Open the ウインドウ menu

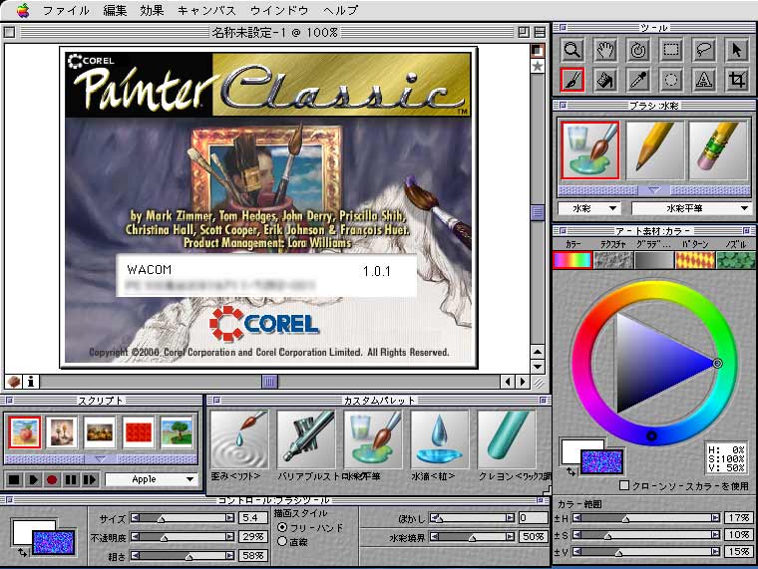[279, 10]
